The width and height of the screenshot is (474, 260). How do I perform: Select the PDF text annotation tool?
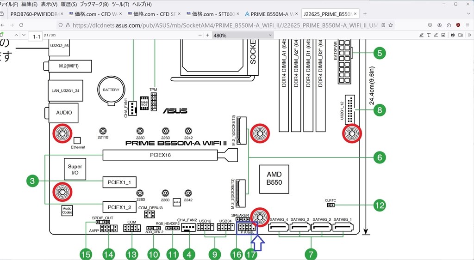[x=429, y=35]
